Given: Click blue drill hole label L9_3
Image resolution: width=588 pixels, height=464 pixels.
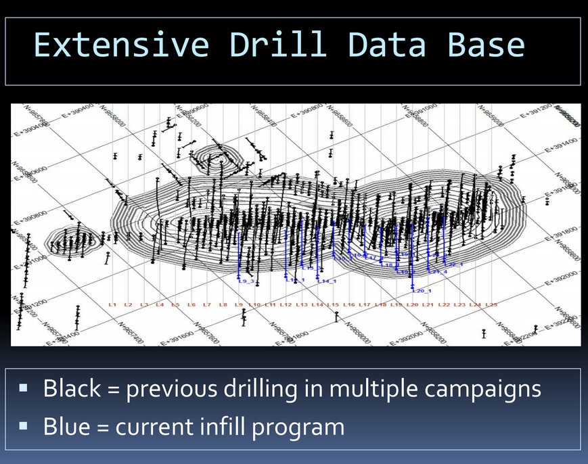Looking at the screenshot, I should (x=246, y=281).
